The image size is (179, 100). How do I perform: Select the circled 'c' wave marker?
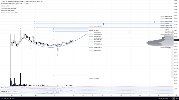58,49
